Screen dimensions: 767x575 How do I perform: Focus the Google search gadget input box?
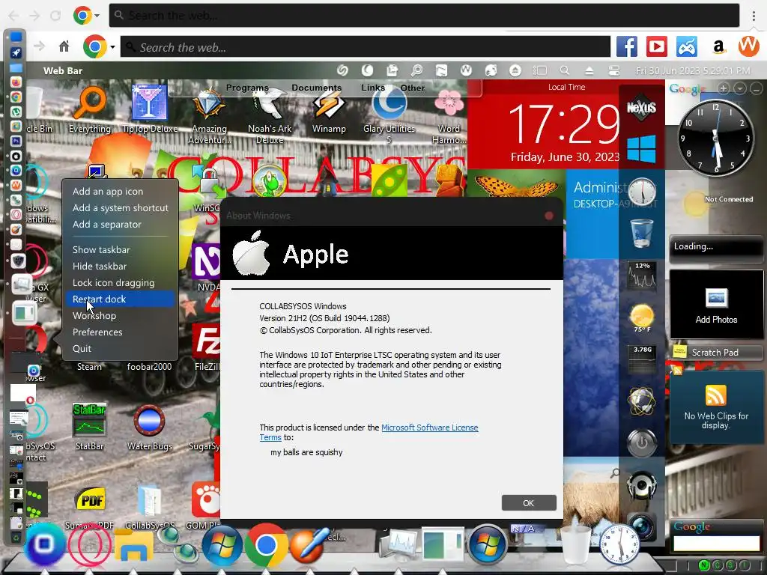click(x=715, y=544)
